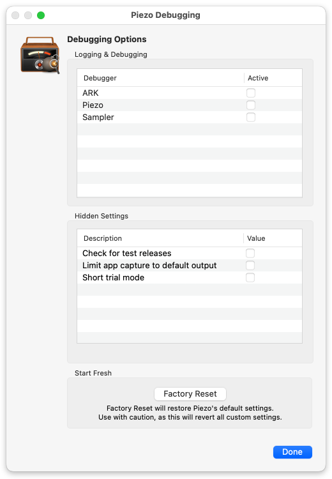
Task: Activate the Piezo debugger checkbox
Action: (251, 105)
